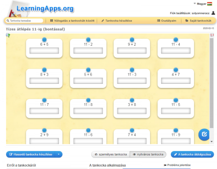Screen dimensions: 217x169
Task: Open Válogatás a tankockák között
Action: [72, 21]
